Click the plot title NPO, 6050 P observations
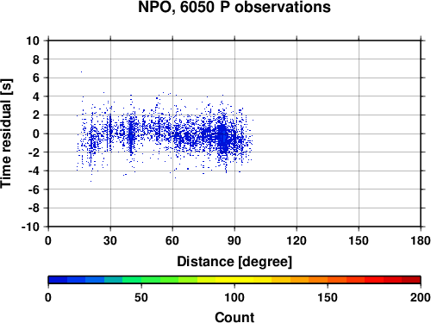 (x=234, y=7)
